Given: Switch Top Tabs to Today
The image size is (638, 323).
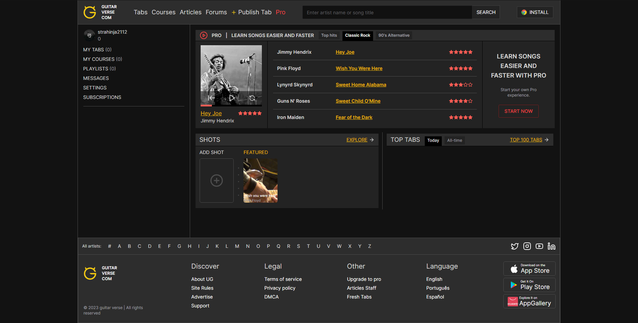Looking at the screenshot, I should coord(433,140).
